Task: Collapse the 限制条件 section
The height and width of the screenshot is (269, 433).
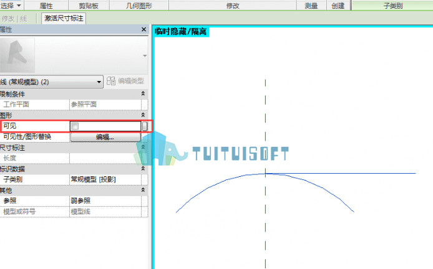Action: 143,93
